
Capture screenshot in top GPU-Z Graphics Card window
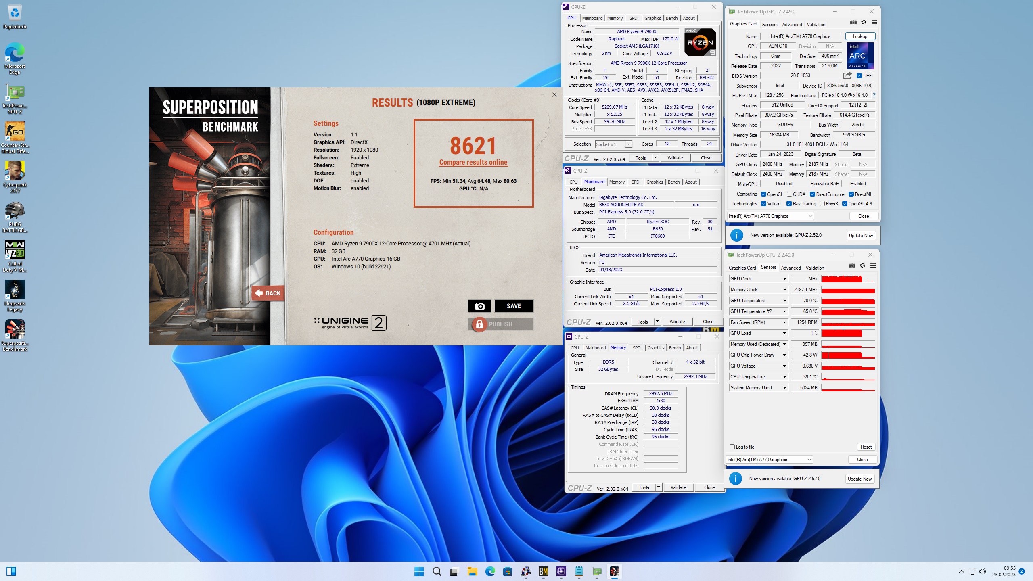[x=853, y=23]
